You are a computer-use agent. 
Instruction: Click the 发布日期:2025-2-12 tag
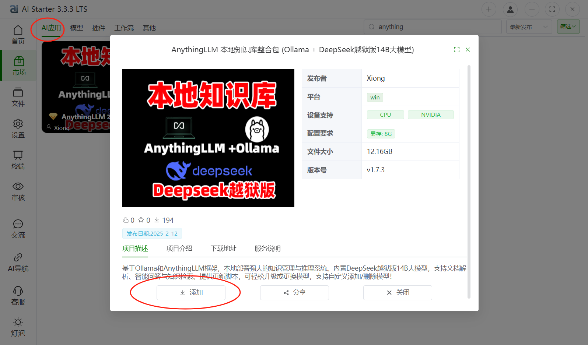tap(152, 234)
